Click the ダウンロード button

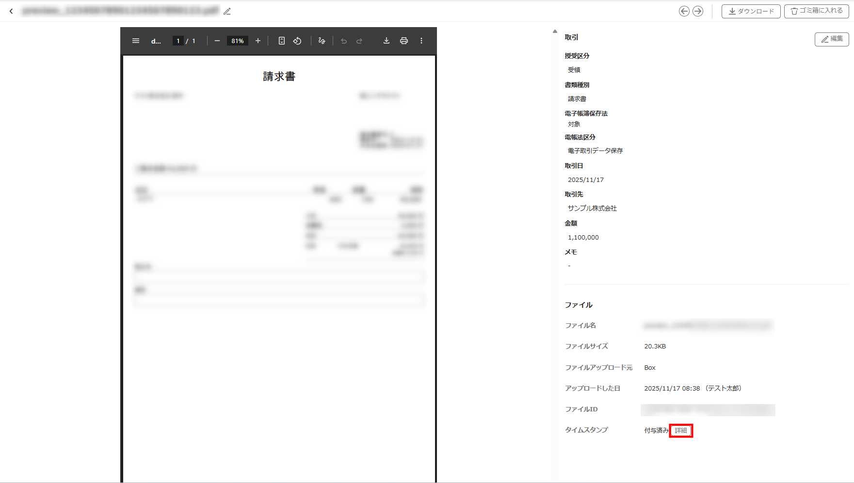point(751,11)
